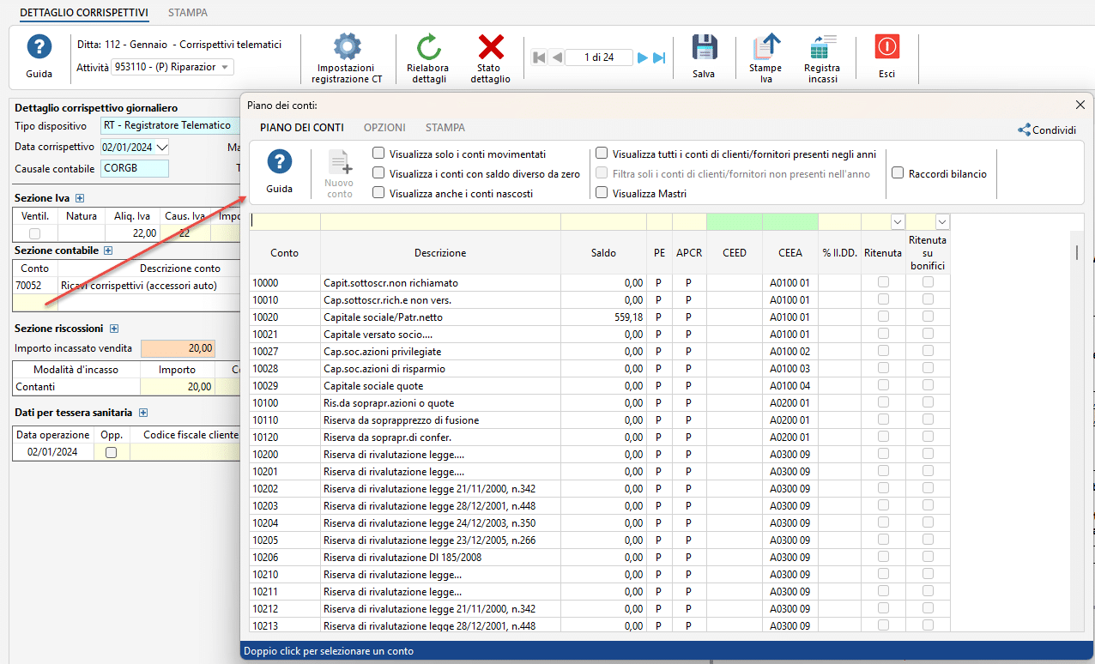Expand the Sezione Iva plus expander
Screen dimensions: 1095x664
[x=80, y=198]
